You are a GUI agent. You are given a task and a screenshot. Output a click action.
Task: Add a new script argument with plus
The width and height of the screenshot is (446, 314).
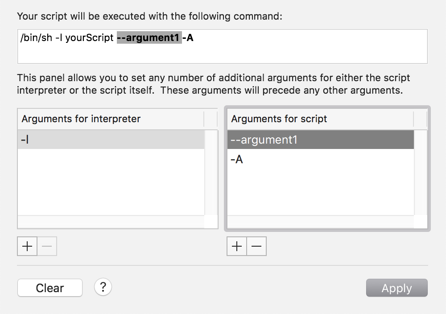click(x=237, y=246)
